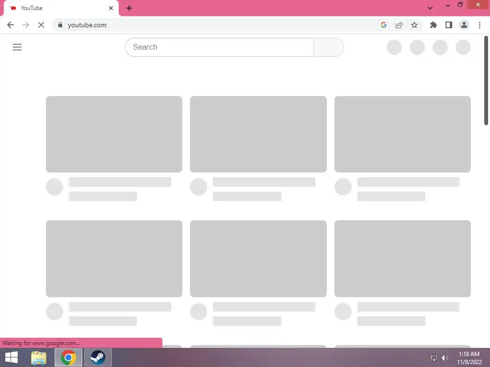Image resolution: width=490 pixels, height=367 pixels.
Task: Click the network icon in system tray
Action: pyautogui.click(x=434, y=357)
